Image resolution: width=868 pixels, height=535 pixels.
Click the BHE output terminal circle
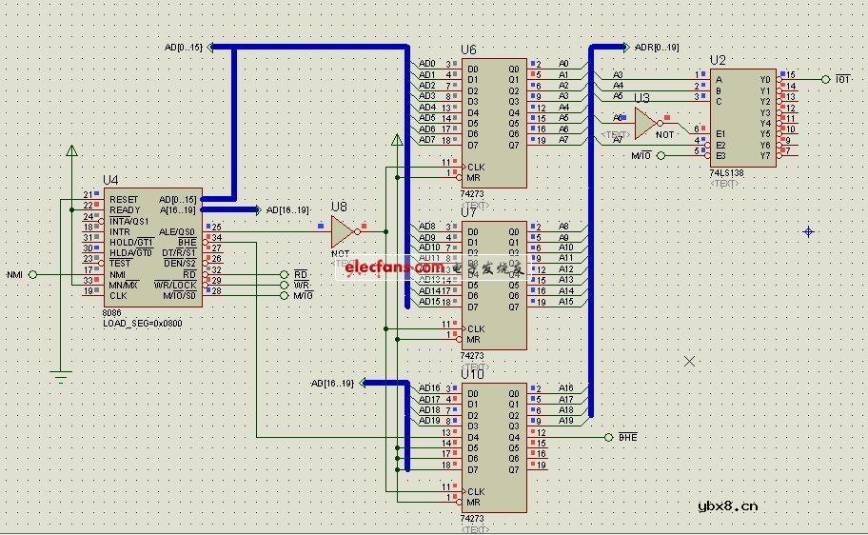608,437
